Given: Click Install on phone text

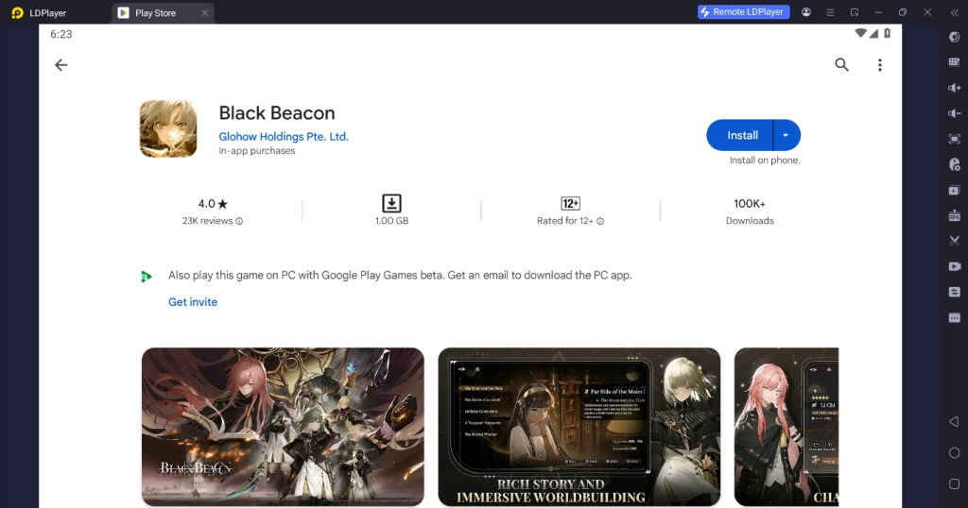Looking at the screenshot, I should (x=764, y=161).
